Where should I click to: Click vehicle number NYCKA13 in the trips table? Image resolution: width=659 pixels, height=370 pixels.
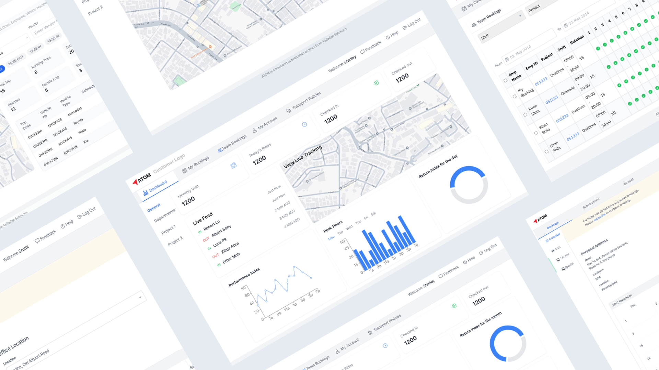55,123
